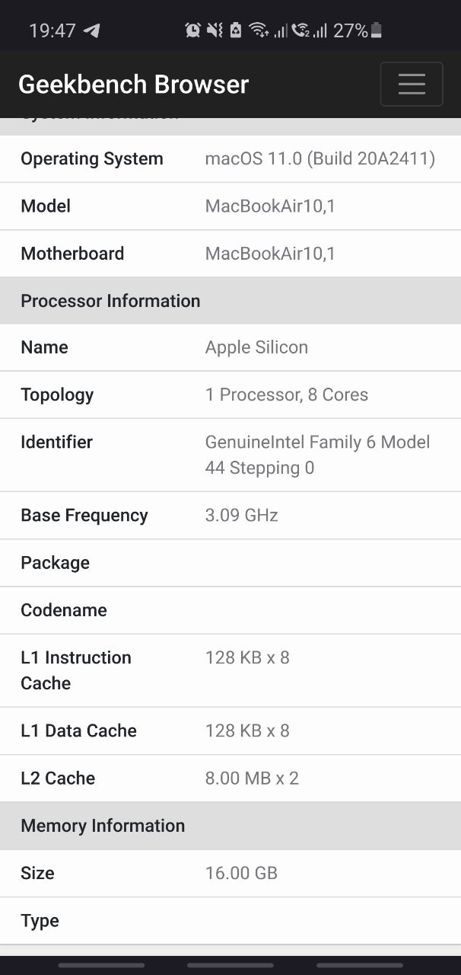The width and height of the screenshot is (461, 975).
Task: Click the L2 Cache 8.00 MB value
Action: pos(252,778)
